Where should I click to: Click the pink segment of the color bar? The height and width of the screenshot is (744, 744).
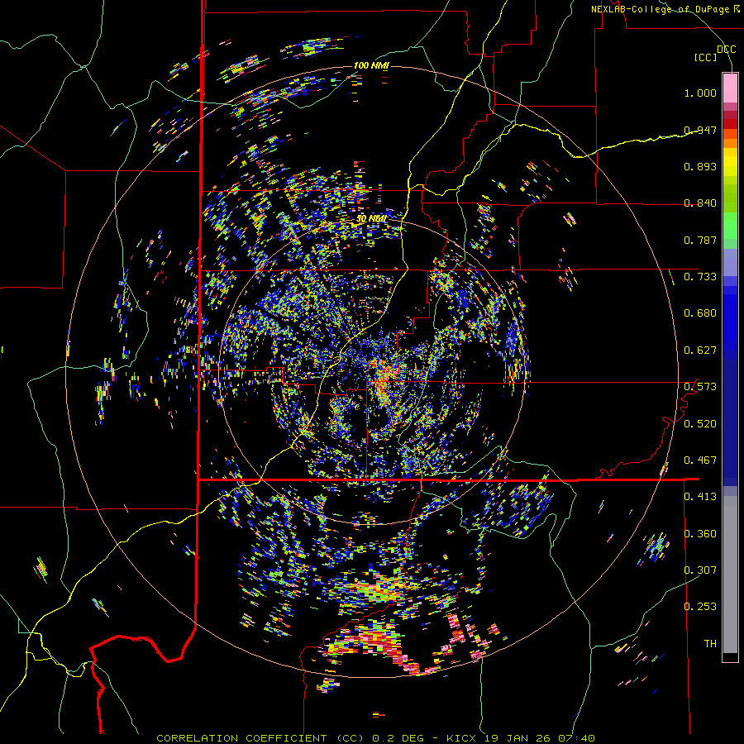730,88
